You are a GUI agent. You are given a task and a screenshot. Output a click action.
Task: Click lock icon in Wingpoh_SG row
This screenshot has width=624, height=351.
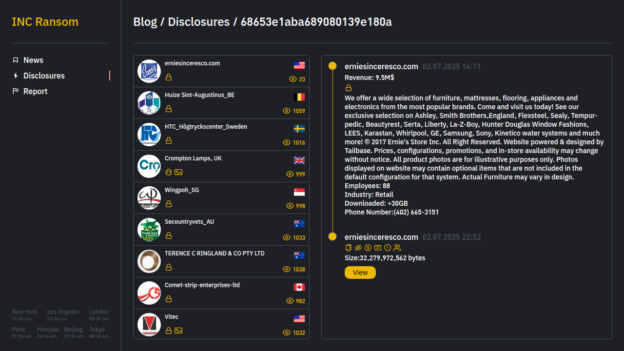169,204
